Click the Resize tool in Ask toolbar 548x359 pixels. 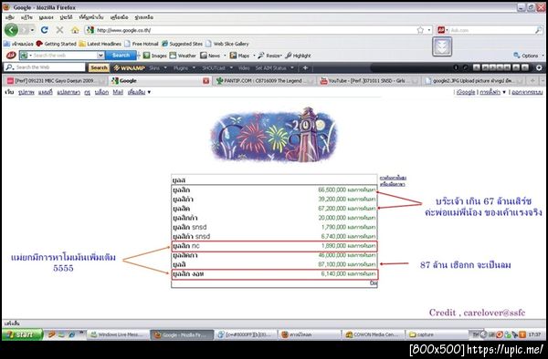click(x=269, y=56)
